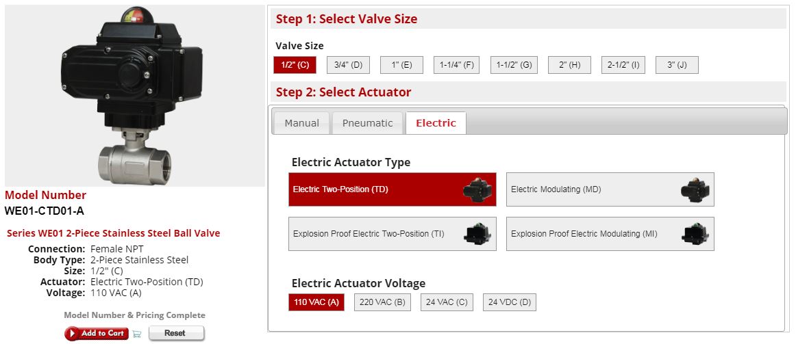Screen dimensions: 796x344
Task: Set voltage to 220 VAC (B)
Action: pyautogui.click(x=382, y=302)
